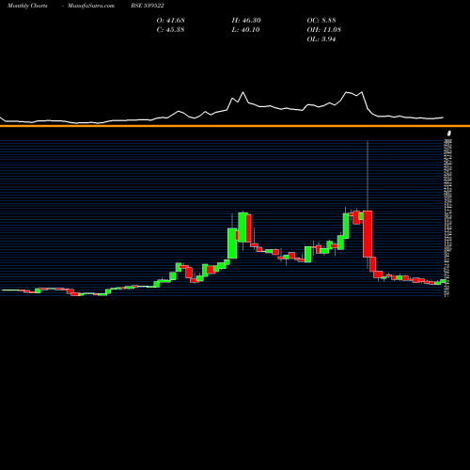The height and width of the screenshot is (470, 470).
Task: Click the 'BSE 539522' symbol text
Action: (x=148, y=6)
